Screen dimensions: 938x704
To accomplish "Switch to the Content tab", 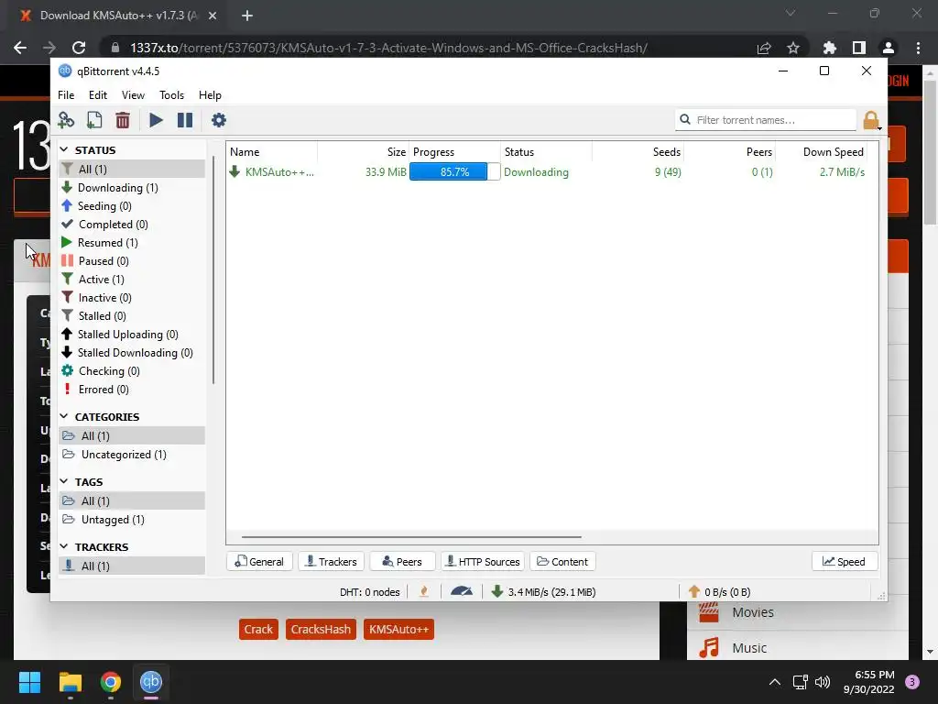I will point(562,562).
